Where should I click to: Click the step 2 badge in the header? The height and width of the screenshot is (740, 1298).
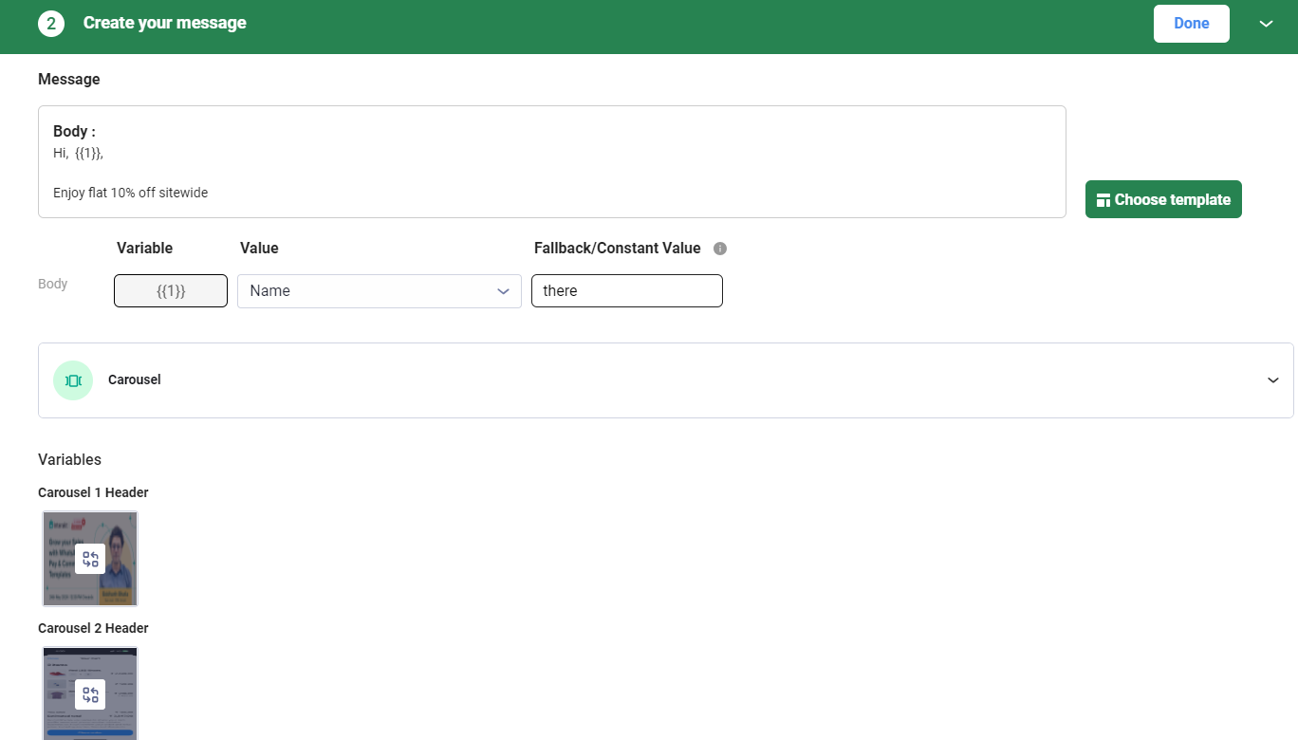click(x=50, y=23)
